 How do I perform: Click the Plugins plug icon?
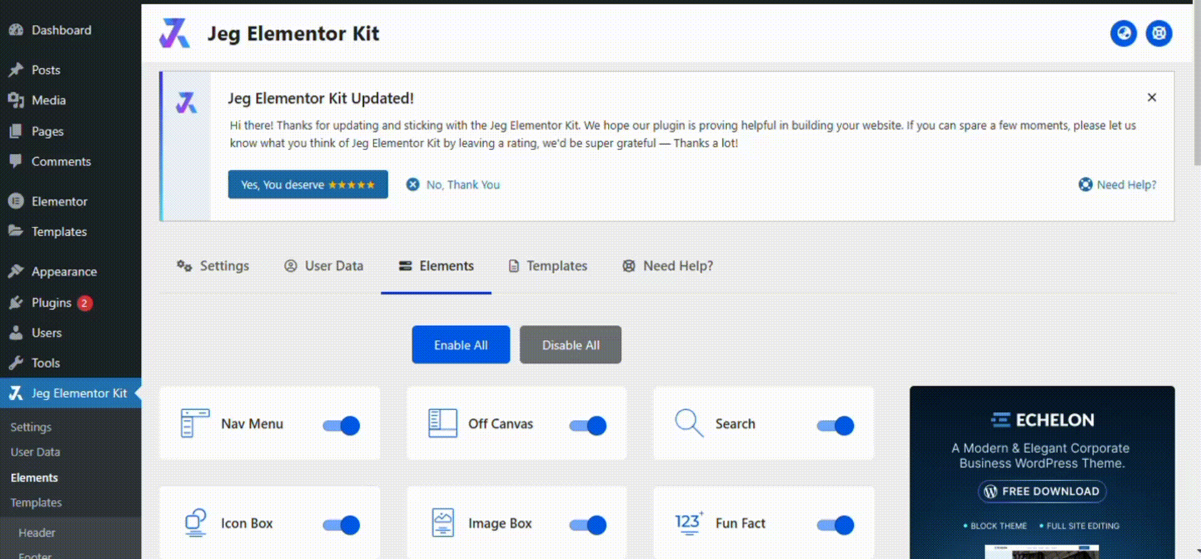(16, 303)
